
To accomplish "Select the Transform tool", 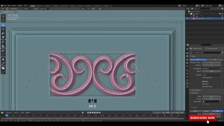I will (3, 37).
